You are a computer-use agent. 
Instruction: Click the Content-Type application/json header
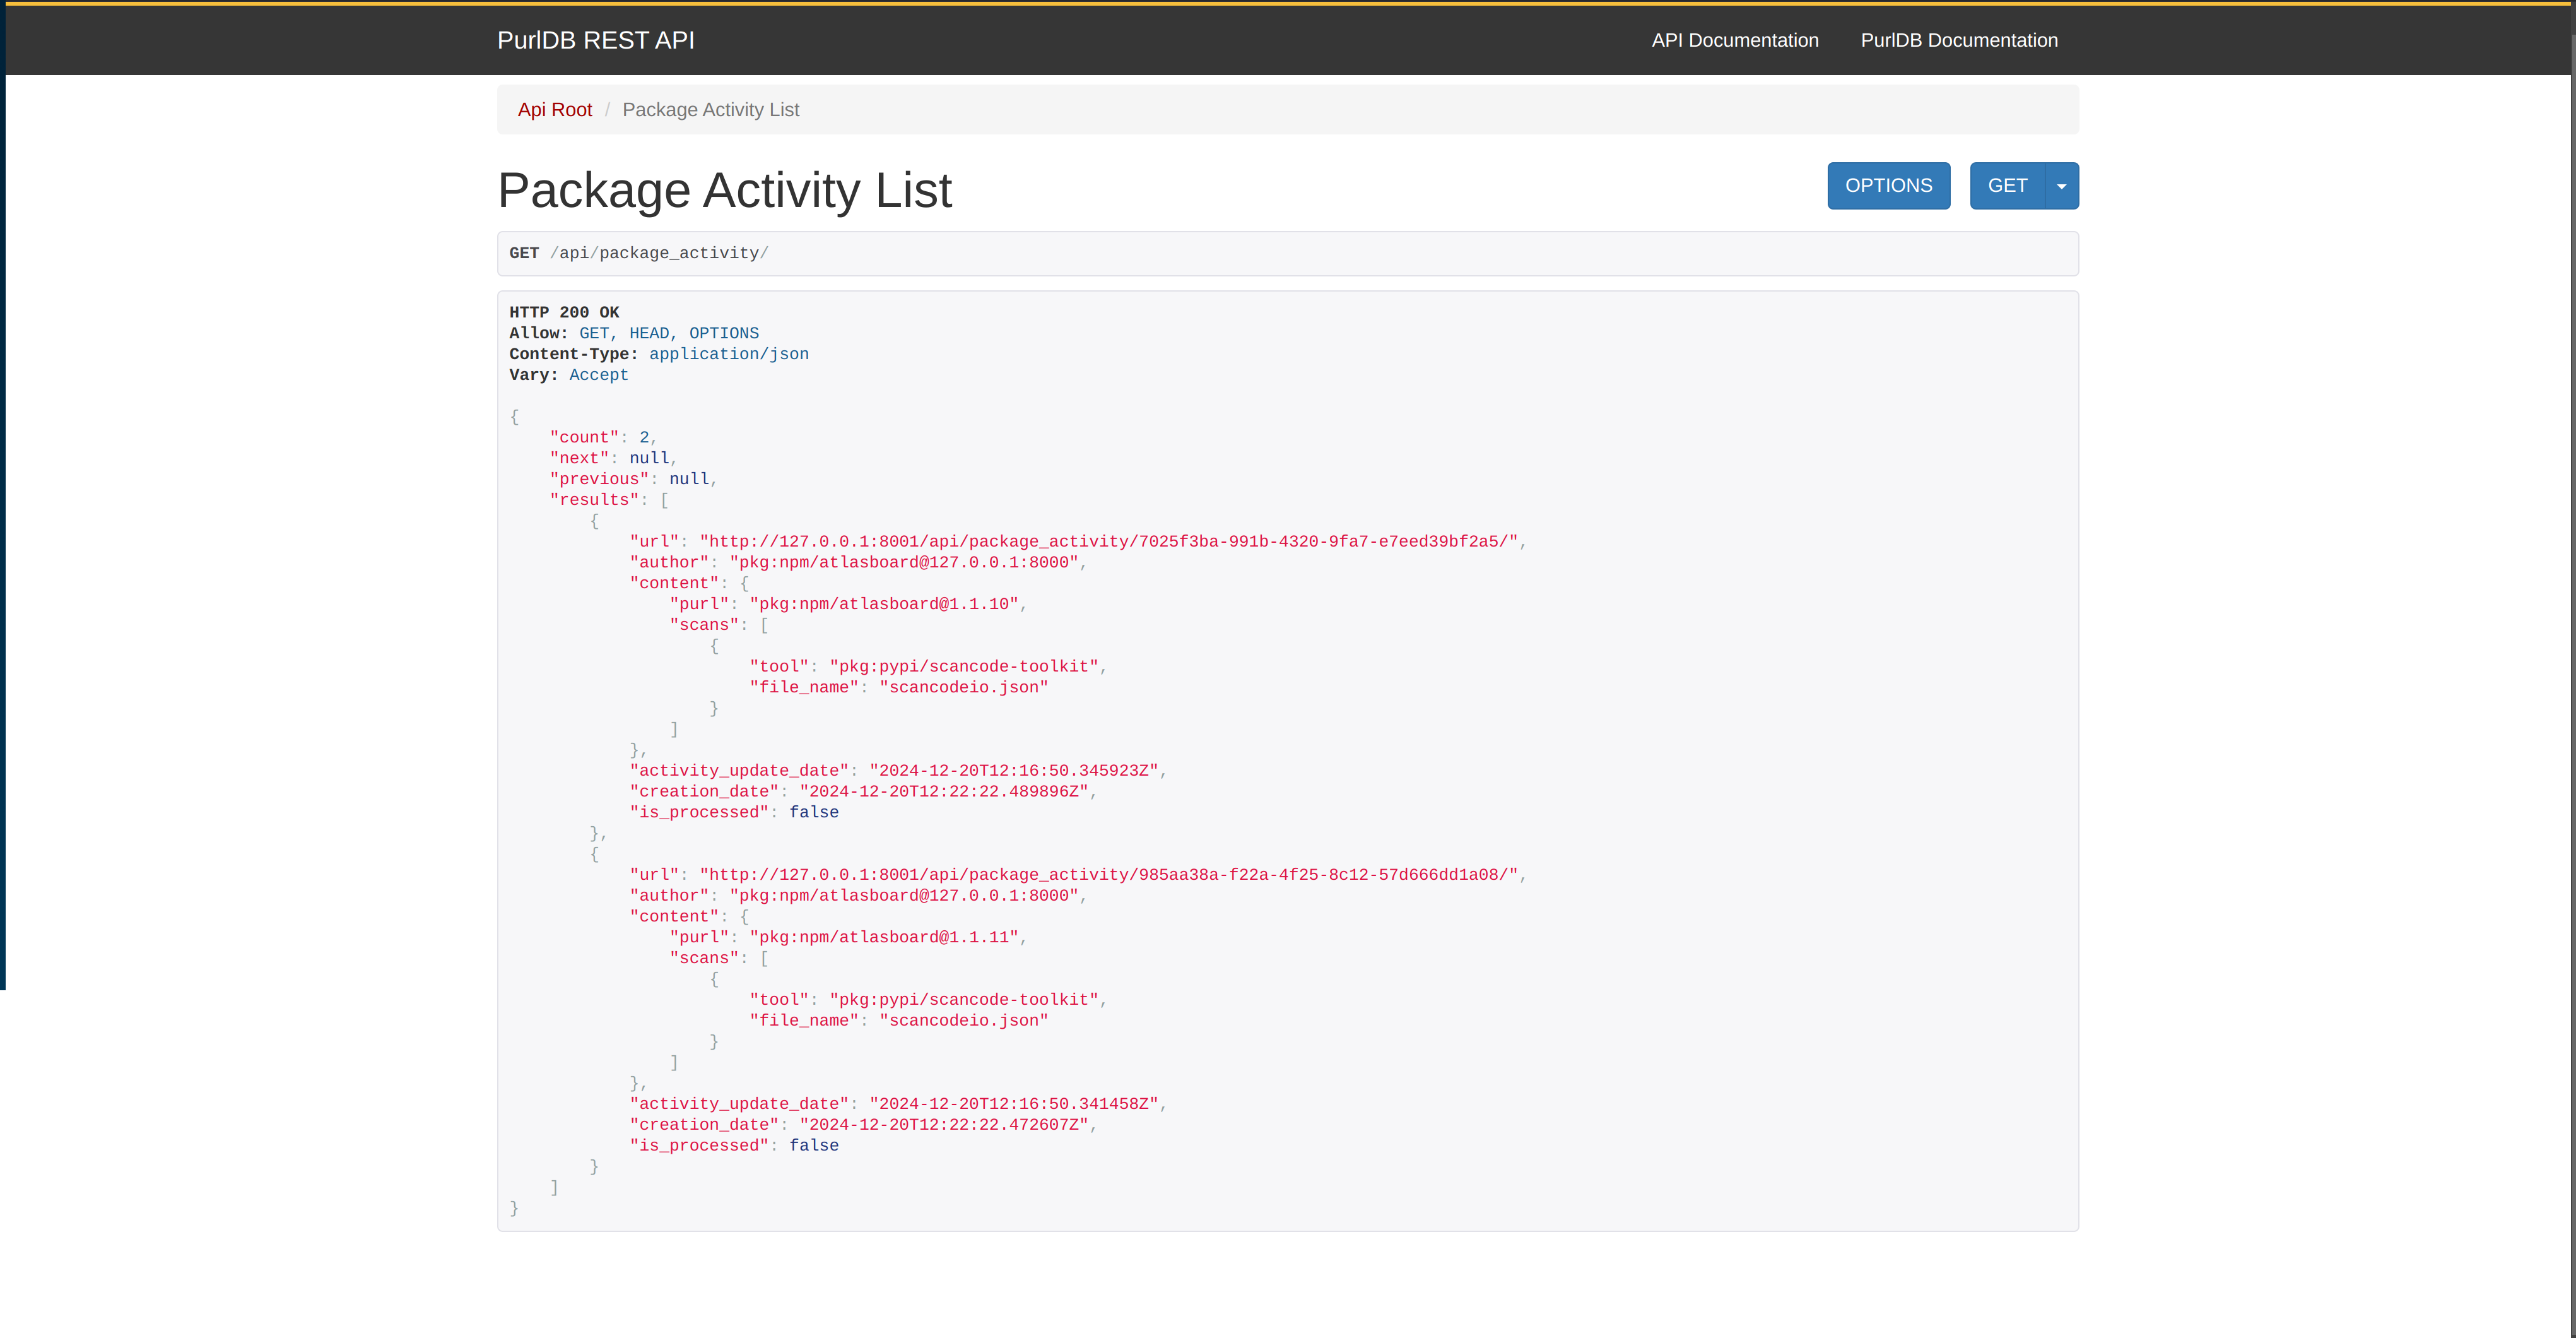click(x=659, y=354)
